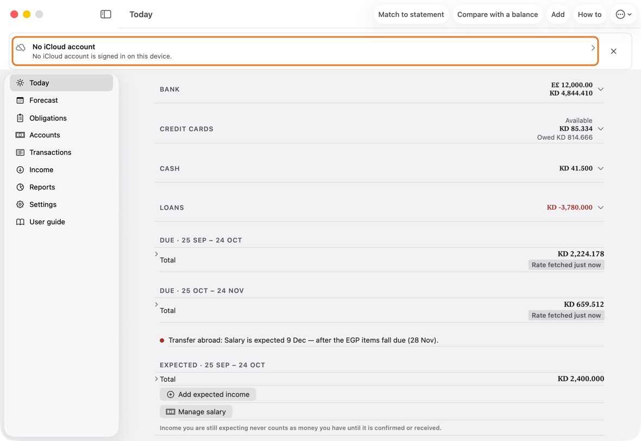This screenshot has height=441, width=641.
Task: Click the Today sun icon in sidebar
Action: [20, 83]
